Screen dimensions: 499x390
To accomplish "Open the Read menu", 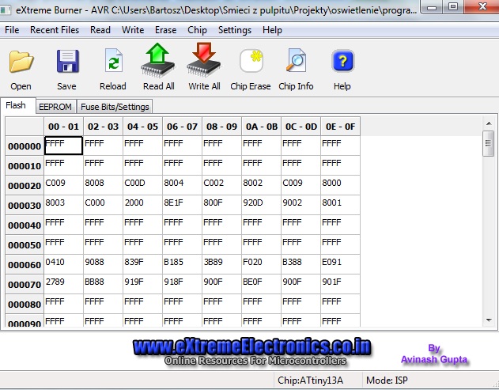I will tap(100, 30).
